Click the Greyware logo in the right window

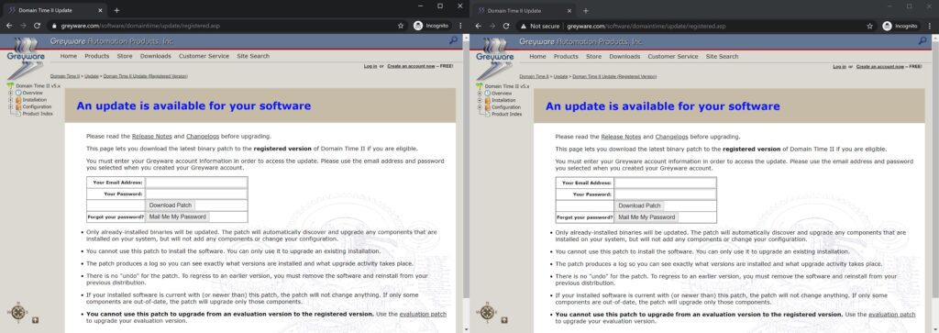(494, 58)
